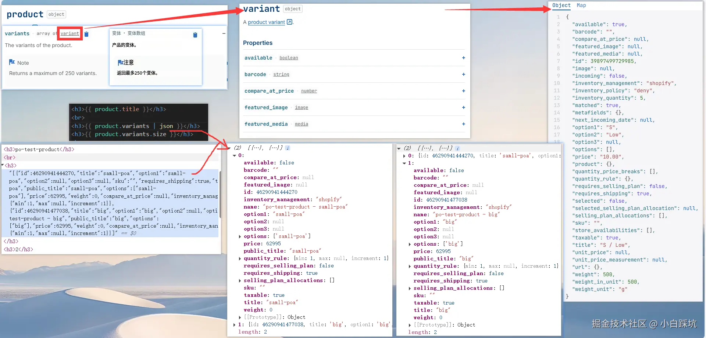This screenshot has width=706, height=338.
Task: Click the media type link
Action: tap(302, 124)
